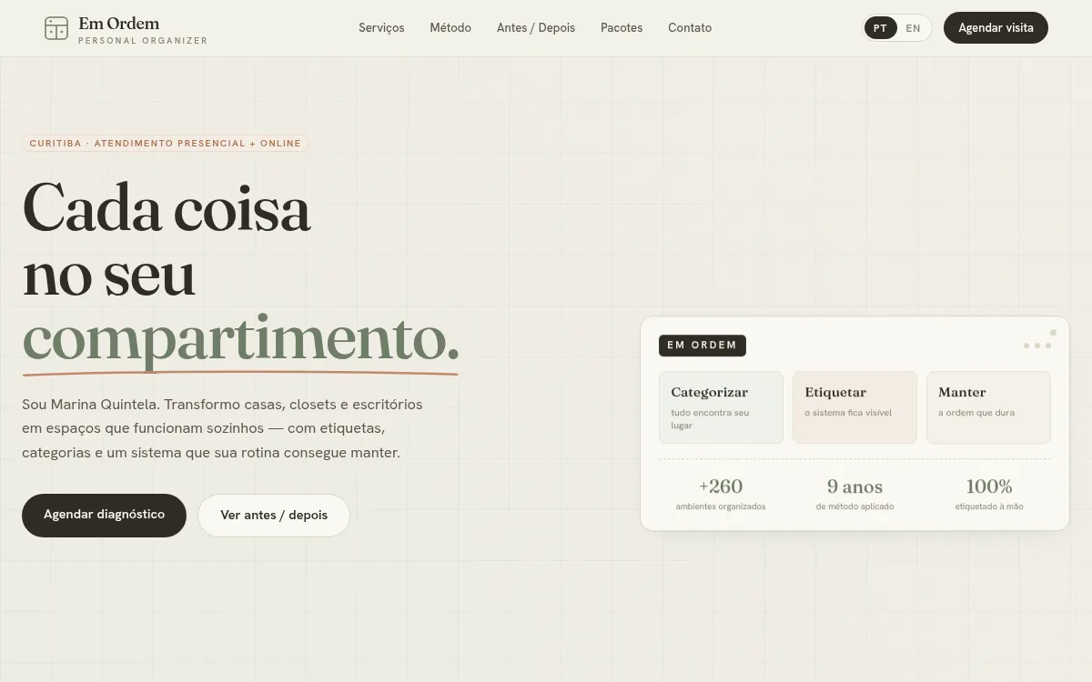Open the Em Ordem brand name link
Screen dimensions: 1092x682
click(118, 24)
